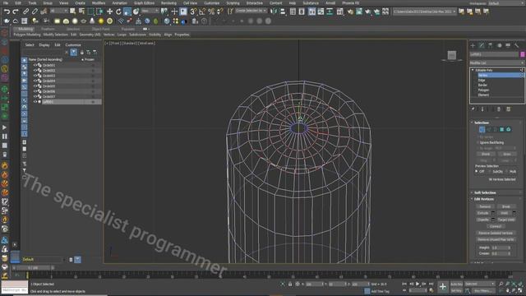Toggle the Auto Key button
This screenshot has width=526, height=296.
click(x=456, y=284)
